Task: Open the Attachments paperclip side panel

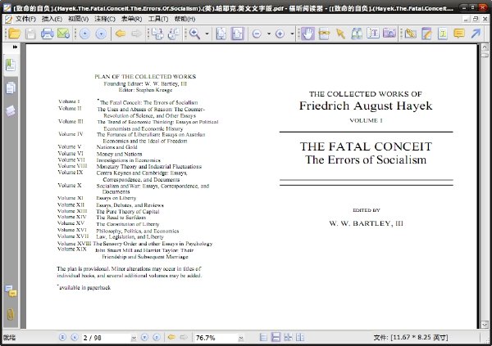Action: point(11,314)
